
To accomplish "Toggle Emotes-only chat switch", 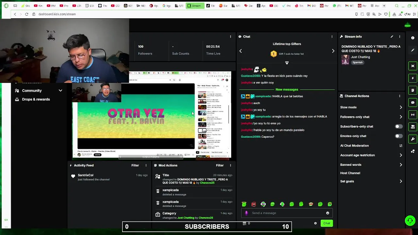I will tap(398, 136).
